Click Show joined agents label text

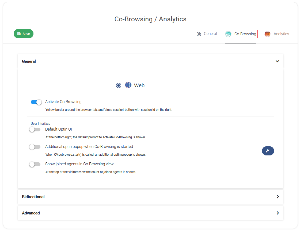tap(79, 164)
